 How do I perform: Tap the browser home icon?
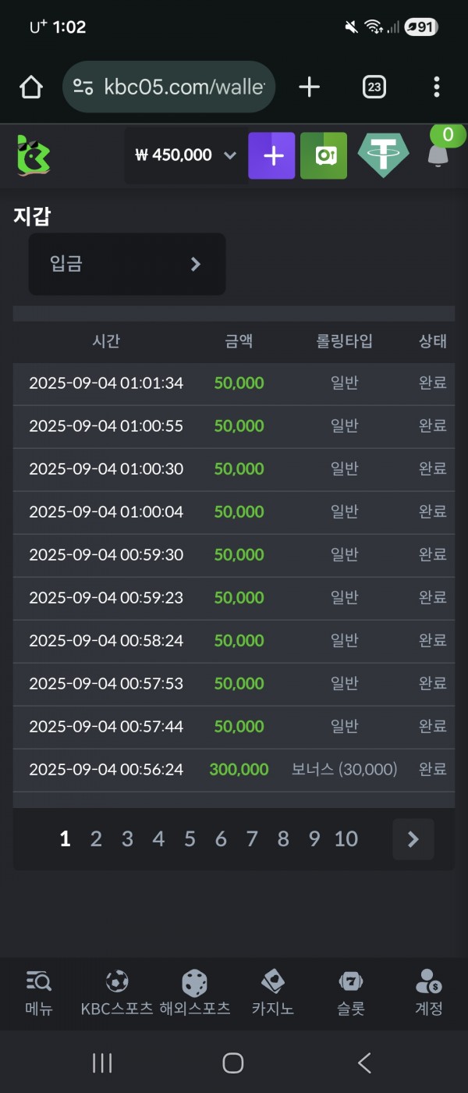point(31,87)
